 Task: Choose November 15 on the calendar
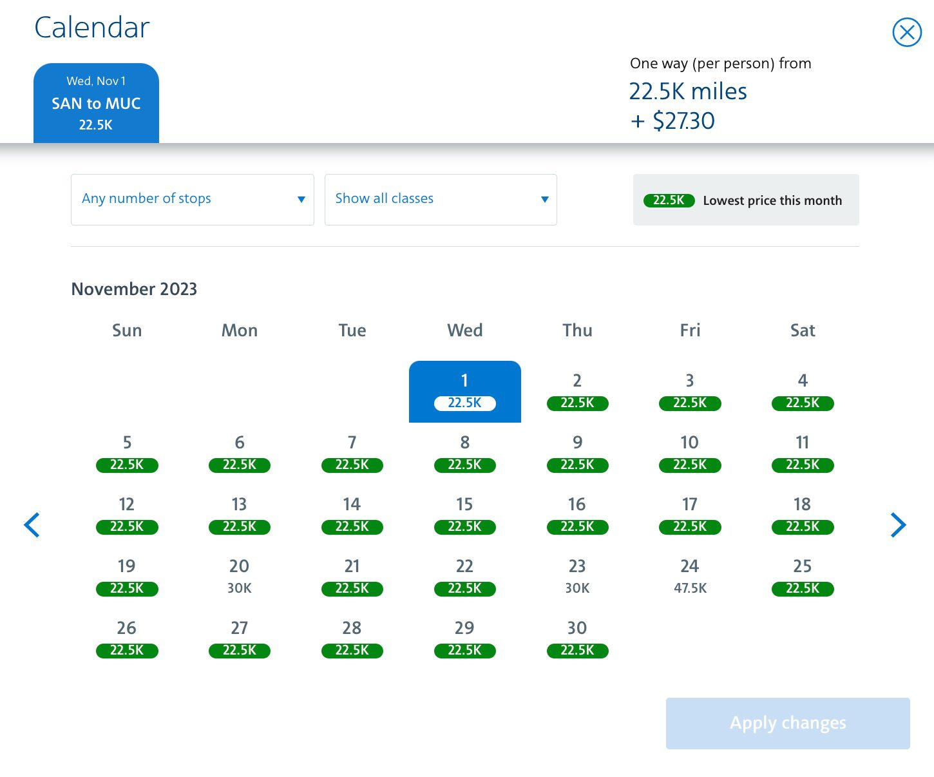coord(464,514)
